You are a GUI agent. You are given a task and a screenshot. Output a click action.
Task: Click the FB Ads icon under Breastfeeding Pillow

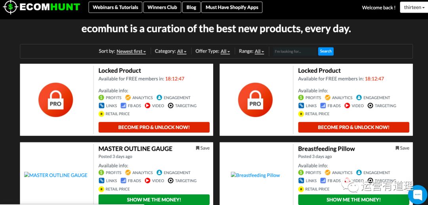[x=323, y=181]
